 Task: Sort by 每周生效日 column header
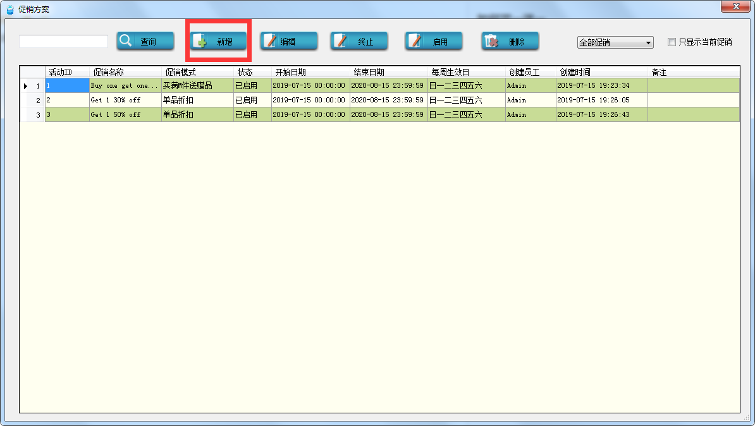coord(467,72)
